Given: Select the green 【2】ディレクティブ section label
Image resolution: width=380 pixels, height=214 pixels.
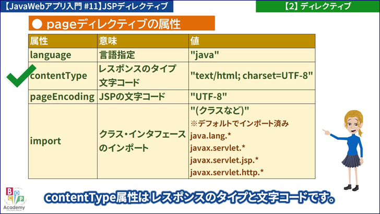Looking at the screenshot, I should pos(317,6).
